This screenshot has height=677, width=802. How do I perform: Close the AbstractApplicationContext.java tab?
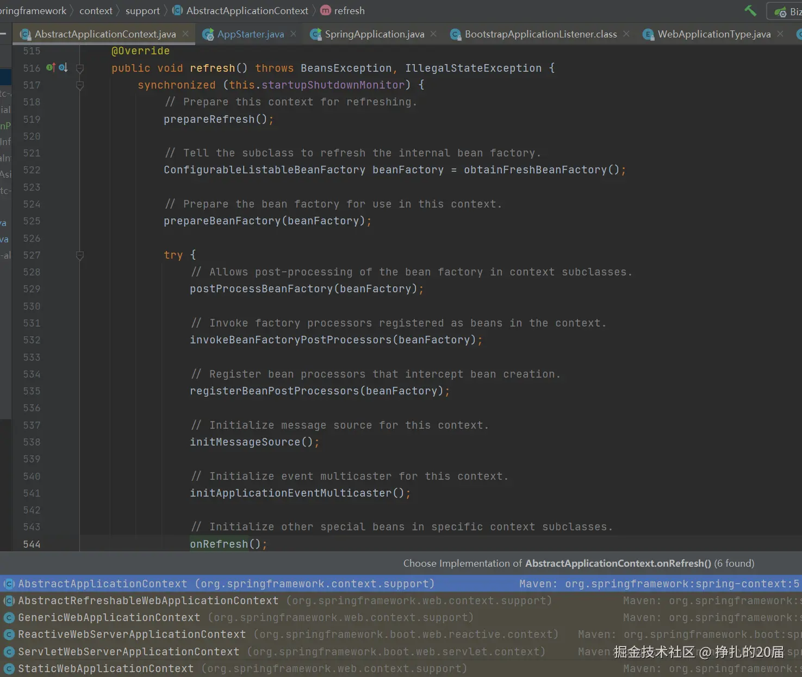click(x=185, y=34)
